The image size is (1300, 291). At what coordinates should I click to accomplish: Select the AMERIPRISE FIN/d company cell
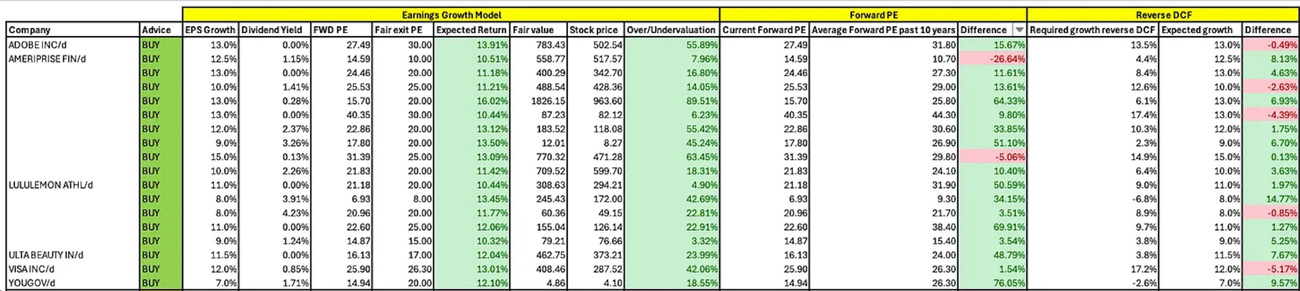pos(72,59)
